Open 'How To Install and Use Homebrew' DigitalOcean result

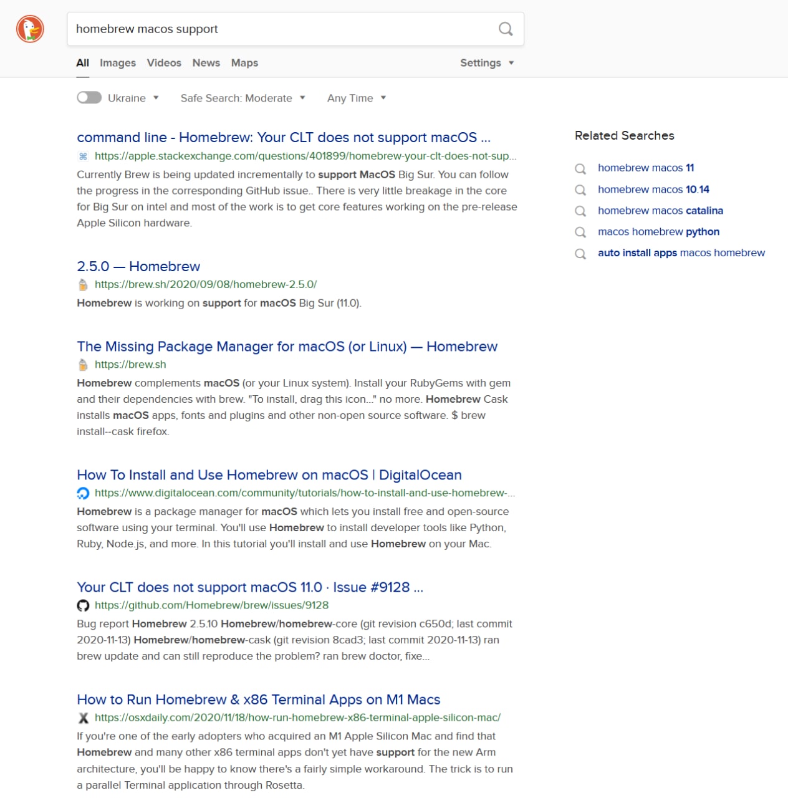pos(269,474)
